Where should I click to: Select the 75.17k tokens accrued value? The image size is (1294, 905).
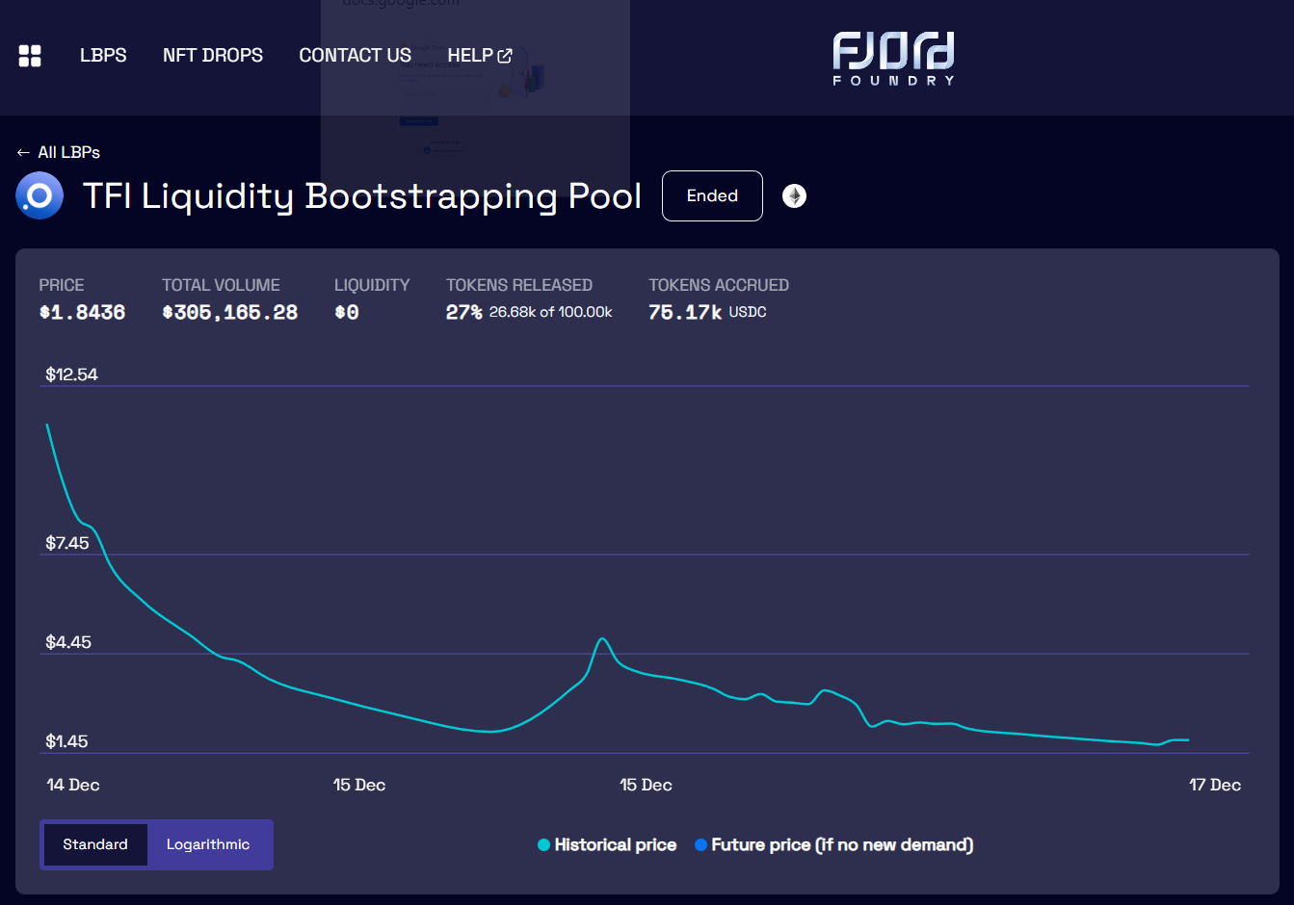685,312
